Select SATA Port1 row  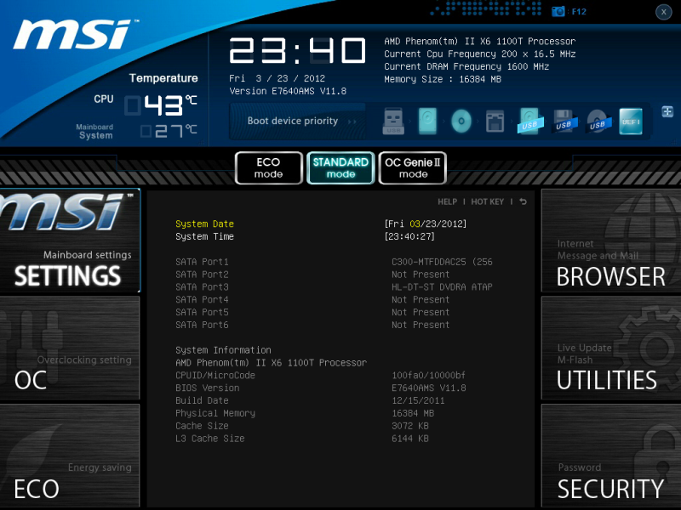coord(334,262)
